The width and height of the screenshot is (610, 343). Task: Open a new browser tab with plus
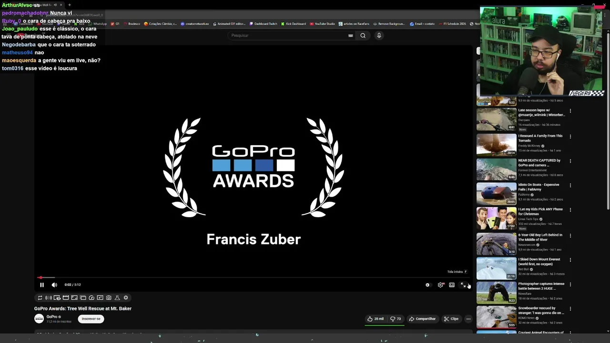70,5
